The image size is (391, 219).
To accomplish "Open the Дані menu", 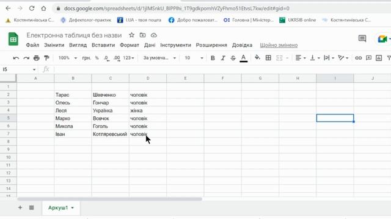I will pos(150,45).
